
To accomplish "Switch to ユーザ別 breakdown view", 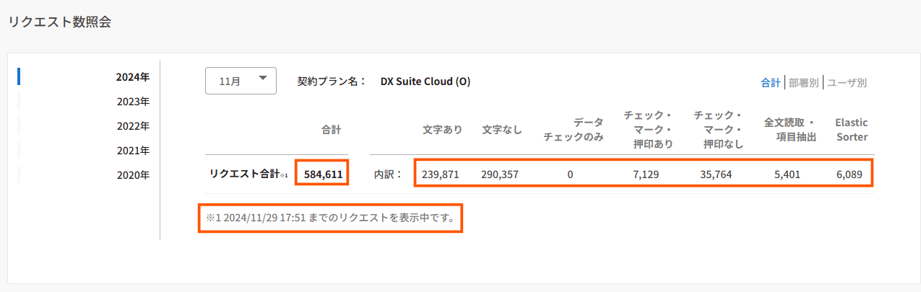I will (847, 82).
